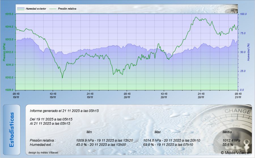The width and height of the screenshot is (255, 158).
Task: Click the 1015.0 pressure axis tick label
Action: (9, 14)
